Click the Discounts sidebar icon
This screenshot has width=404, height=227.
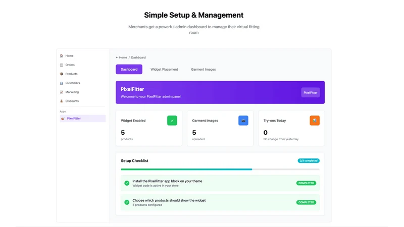point(61,101)
